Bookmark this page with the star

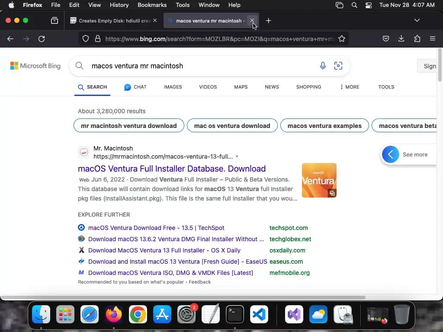coord(342,38)
